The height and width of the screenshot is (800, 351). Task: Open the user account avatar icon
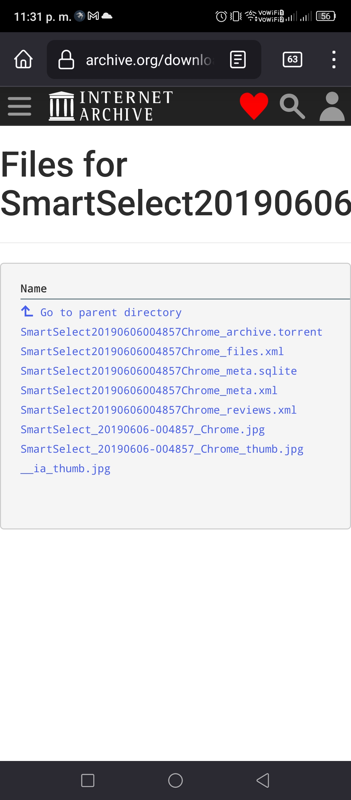coord(332,106)
